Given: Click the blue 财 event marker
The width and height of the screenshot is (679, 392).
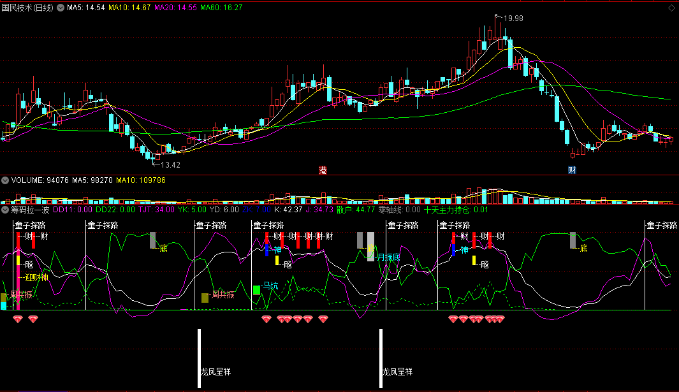Looking at the screenshot, I should [x=572, y=170].
